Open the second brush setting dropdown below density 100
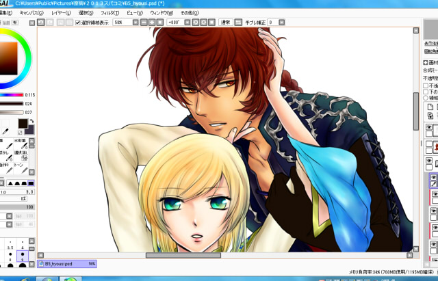 pyautogui.click(x=9, y=224)
